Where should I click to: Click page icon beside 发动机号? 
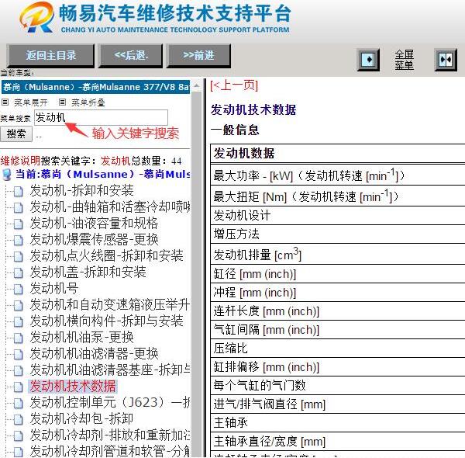tap(18, 290)
